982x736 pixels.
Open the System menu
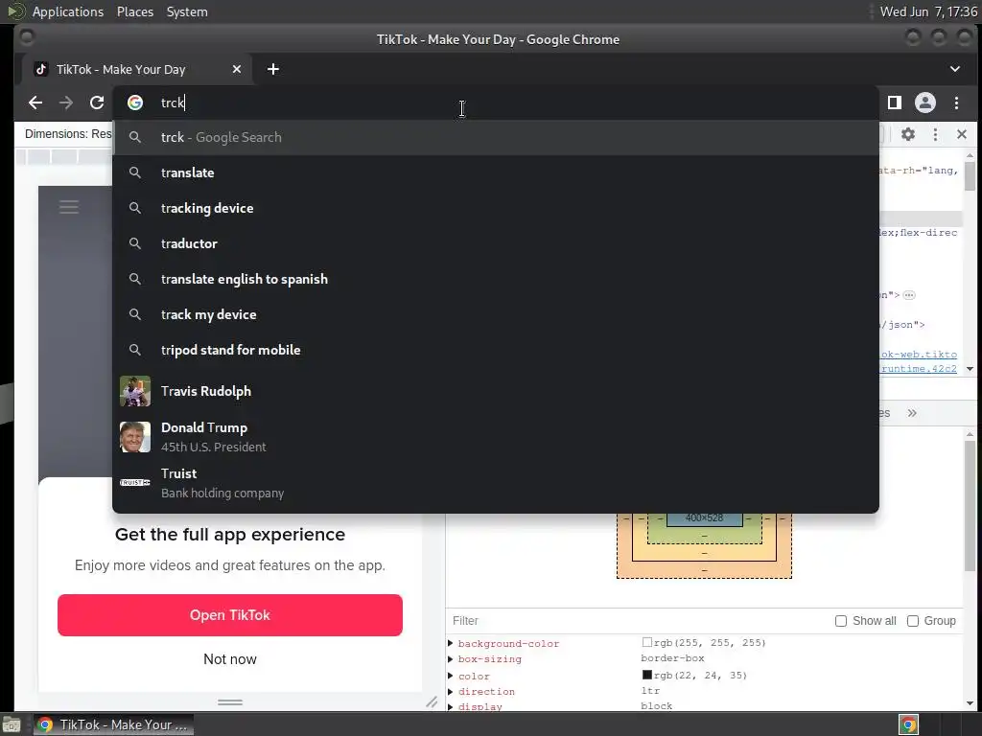tap(187, 11)
